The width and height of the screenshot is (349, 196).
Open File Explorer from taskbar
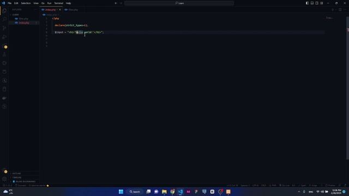tap(164, 192)
